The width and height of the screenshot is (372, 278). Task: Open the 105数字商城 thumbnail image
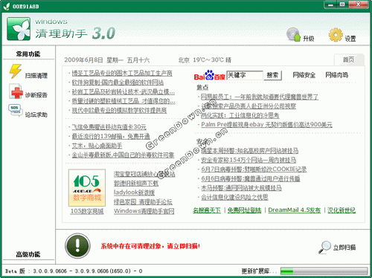87,188
